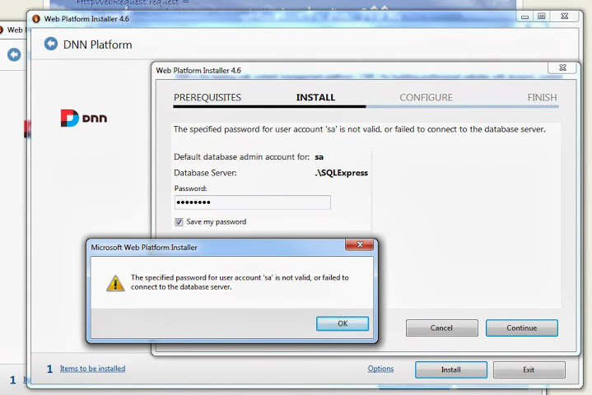
Task: Select the FINISH step tab
Action: coord(542,98)
